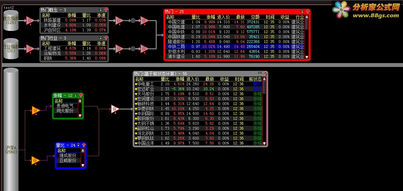This screenshot has height=191, width=403.
Task: Click the gray circle node after 热门概念 row
Action: [133, 20]
